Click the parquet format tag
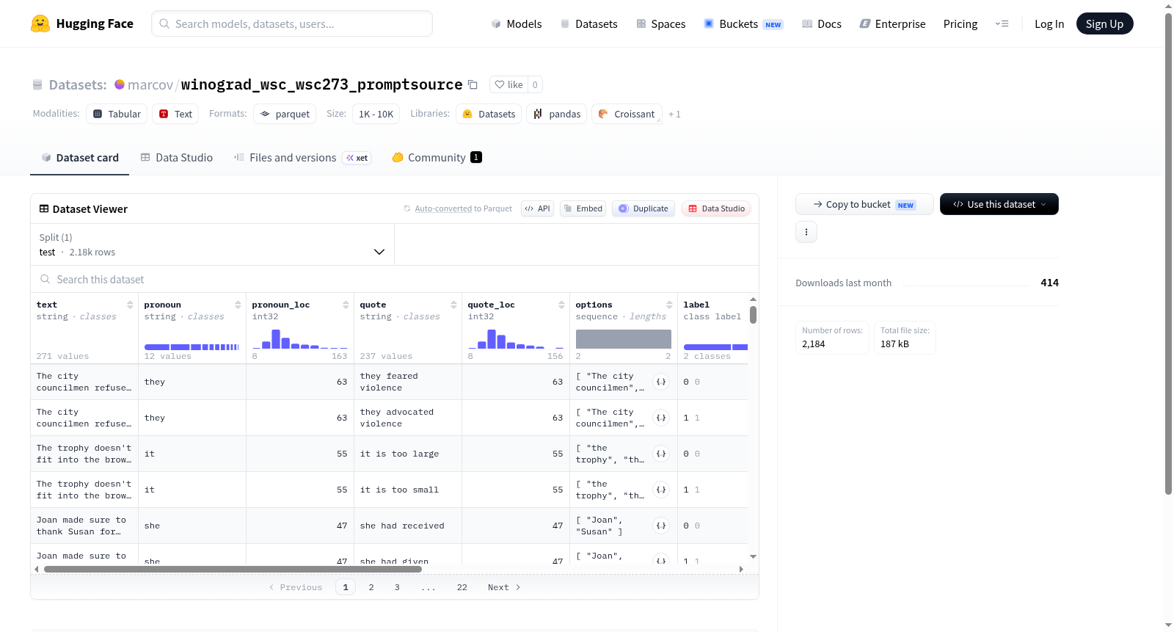Viewport: 1174px width, 632px height. 285,114
